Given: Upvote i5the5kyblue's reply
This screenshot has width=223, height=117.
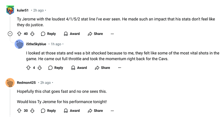Looking at the screenshot, I should tap(28, 68).
